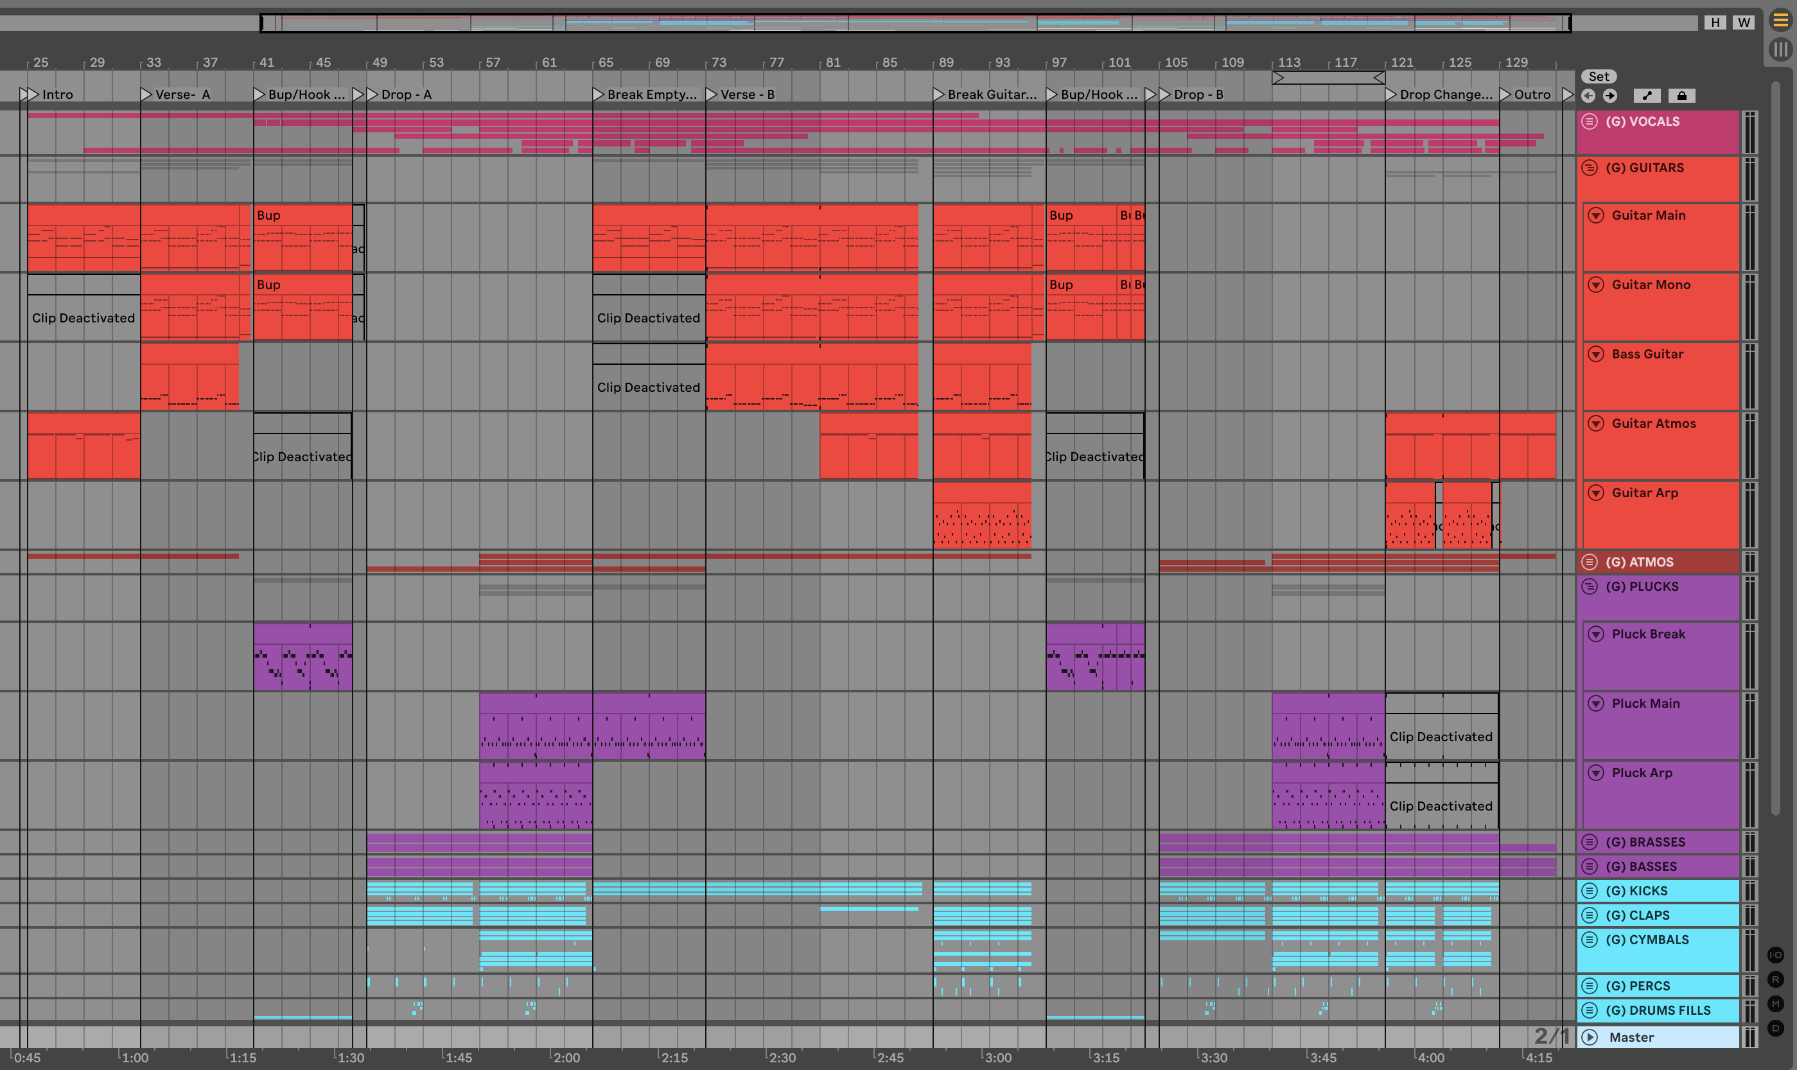Fold the (G) GUITARS group

tap(1590, 167)
